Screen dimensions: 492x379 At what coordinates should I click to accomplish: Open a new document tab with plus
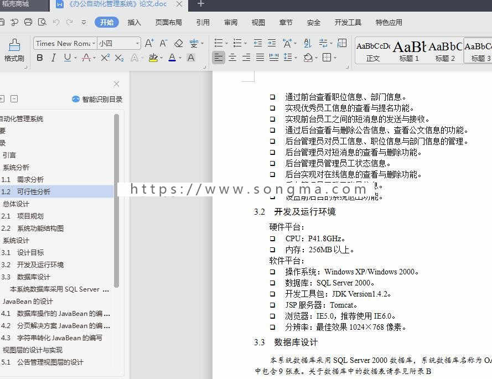coord(201,4)
